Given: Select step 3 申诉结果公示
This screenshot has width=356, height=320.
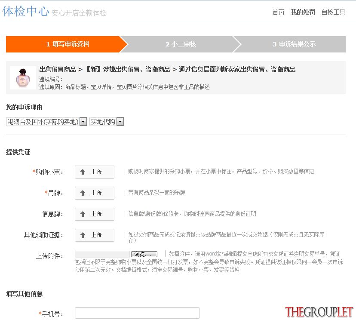Looking at the screenshot, I should click(294, 44).
